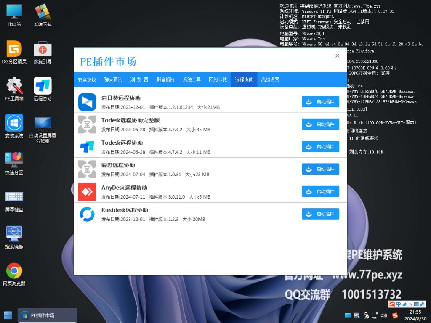Close the PE插件市场 window

338,56
